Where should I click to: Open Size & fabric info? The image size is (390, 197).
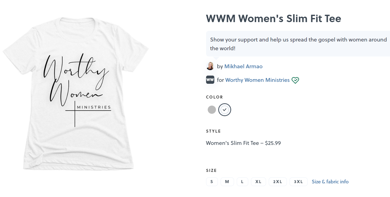pyautogui.click(x=330, y=182)
